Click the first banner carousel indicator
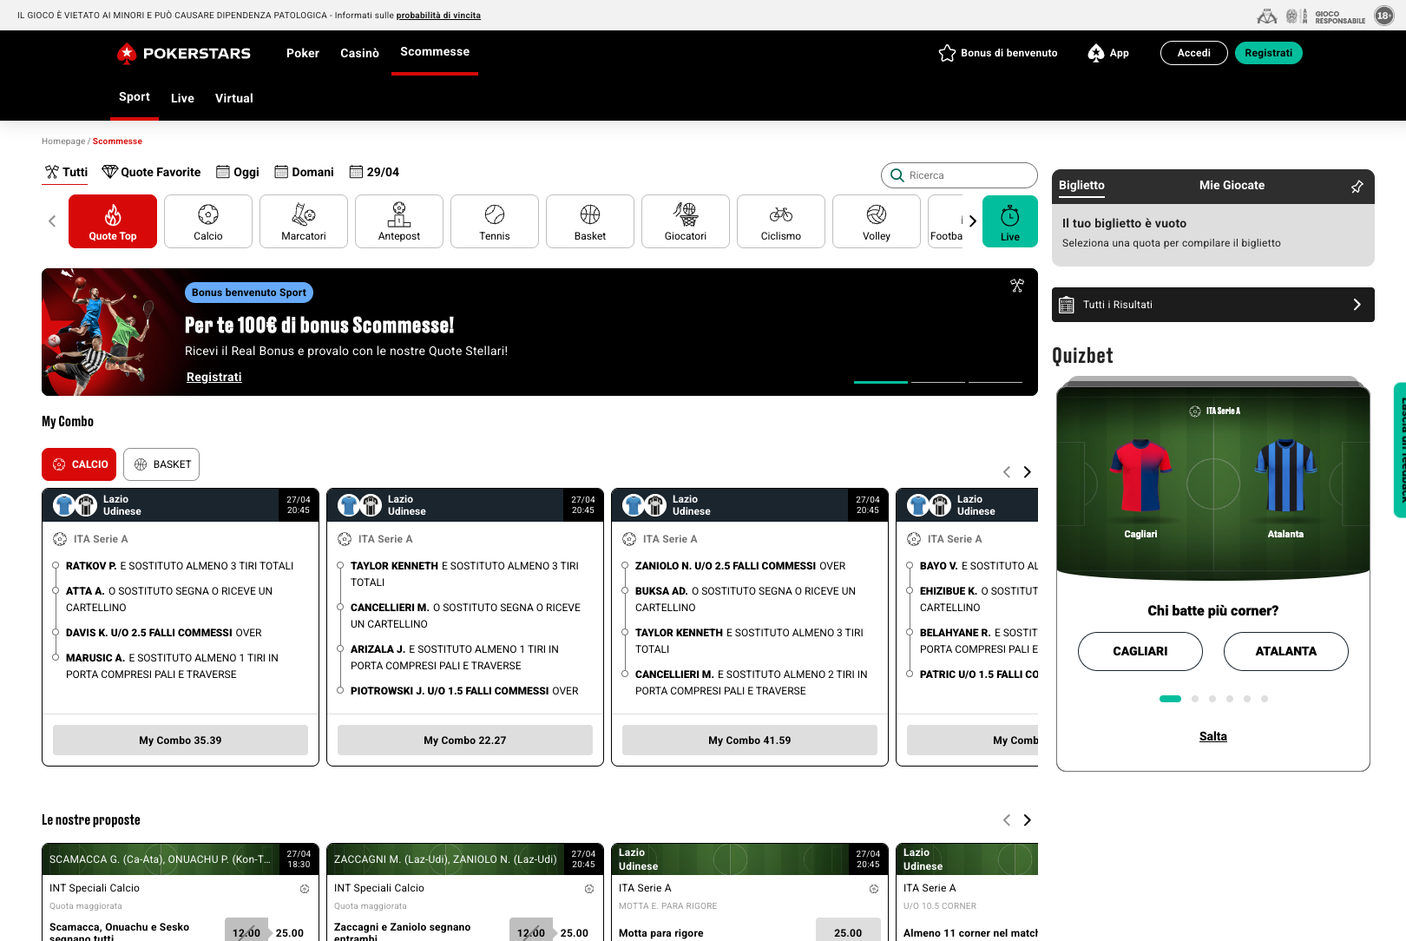 point(881,382)
